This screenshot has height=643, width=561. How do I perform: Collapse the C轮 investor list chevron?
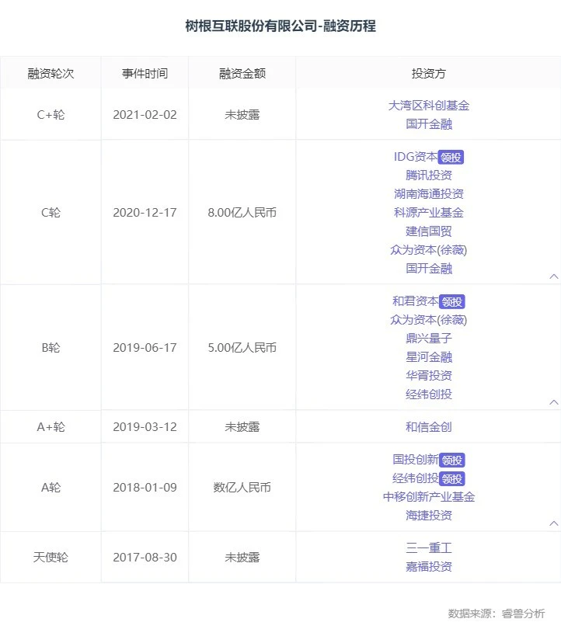pyautogui.click(x=553, y=276)
